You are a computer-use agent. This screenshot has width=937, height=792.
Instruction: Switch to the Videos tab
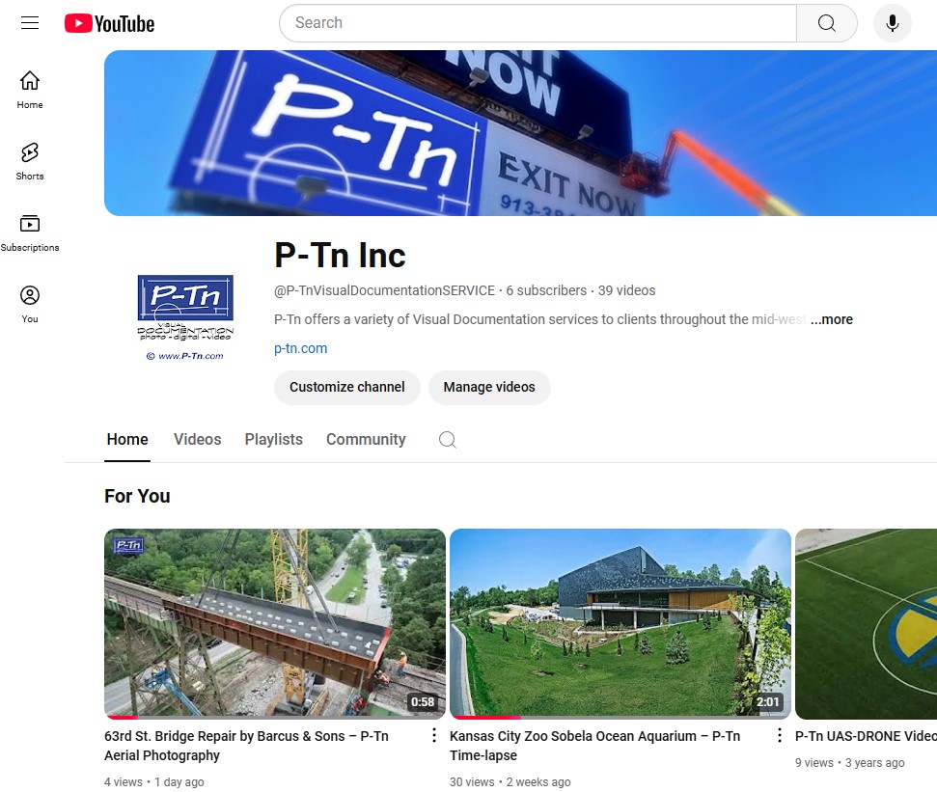click(197, 439)
